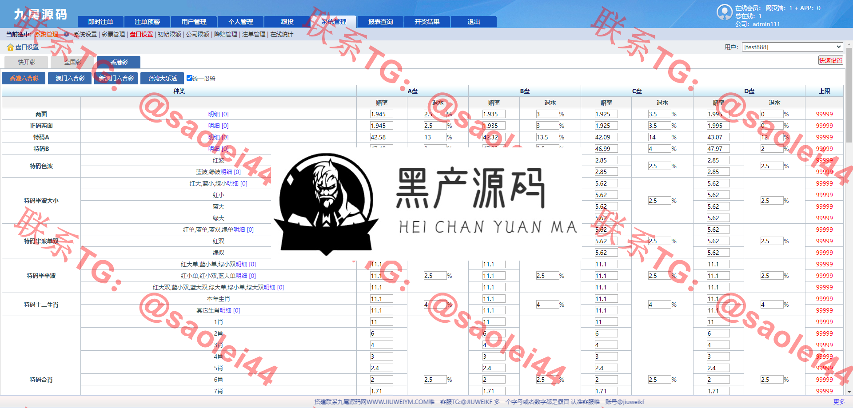
Task: Open 明细 link in the 两面 row
Action: coord(218,114)
